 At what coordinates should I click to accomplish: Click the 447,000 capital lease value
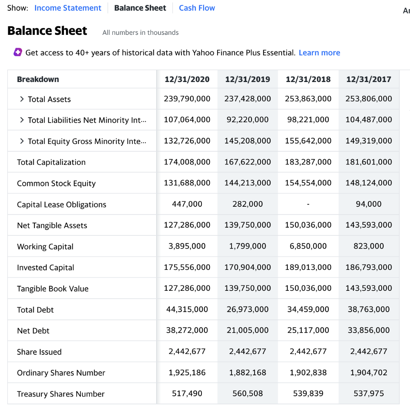[x=187, y=204]
